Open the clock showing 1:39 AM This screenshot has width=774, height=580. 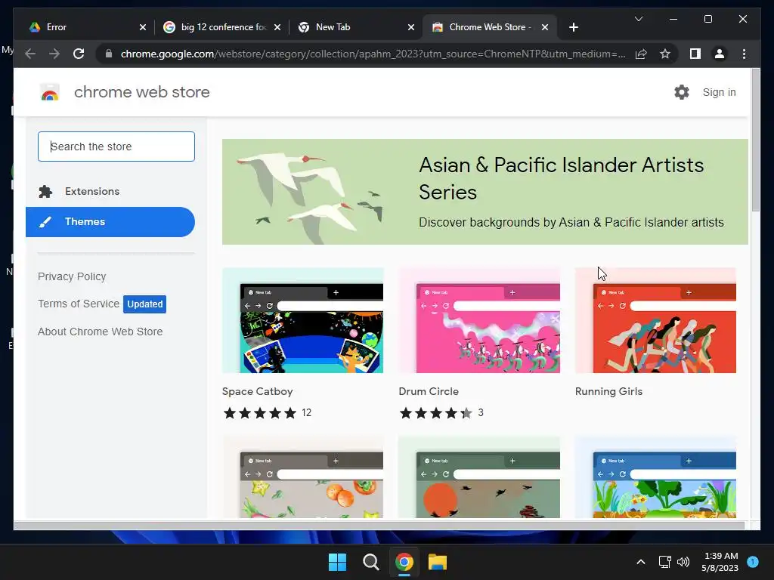(720, 562)
